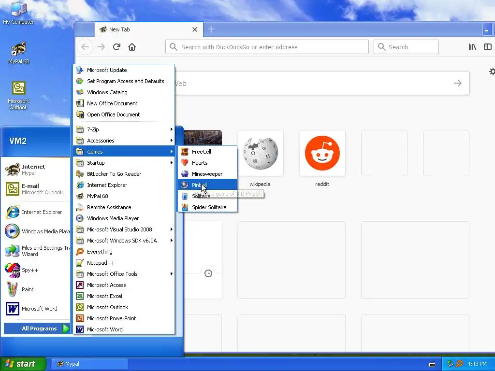Submit web search with arrow button

458,83
